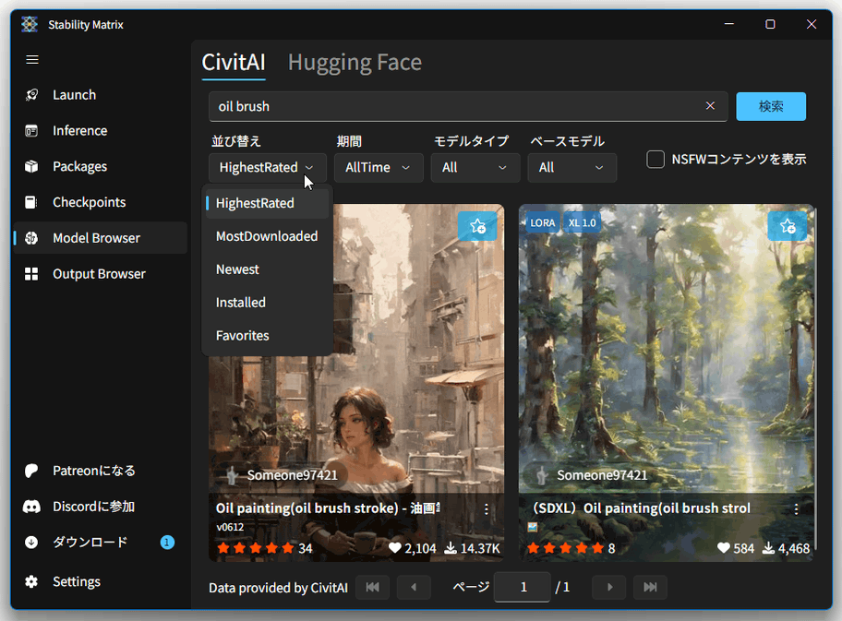842x621 pixels.
Task: Go to the previous results page
Action: tap(414, 587)
